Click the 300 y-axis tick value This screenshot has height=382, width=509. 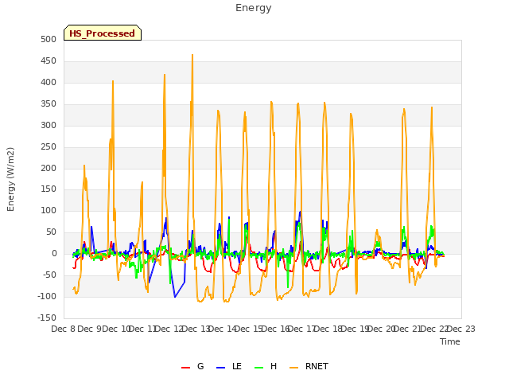(49, 126)
